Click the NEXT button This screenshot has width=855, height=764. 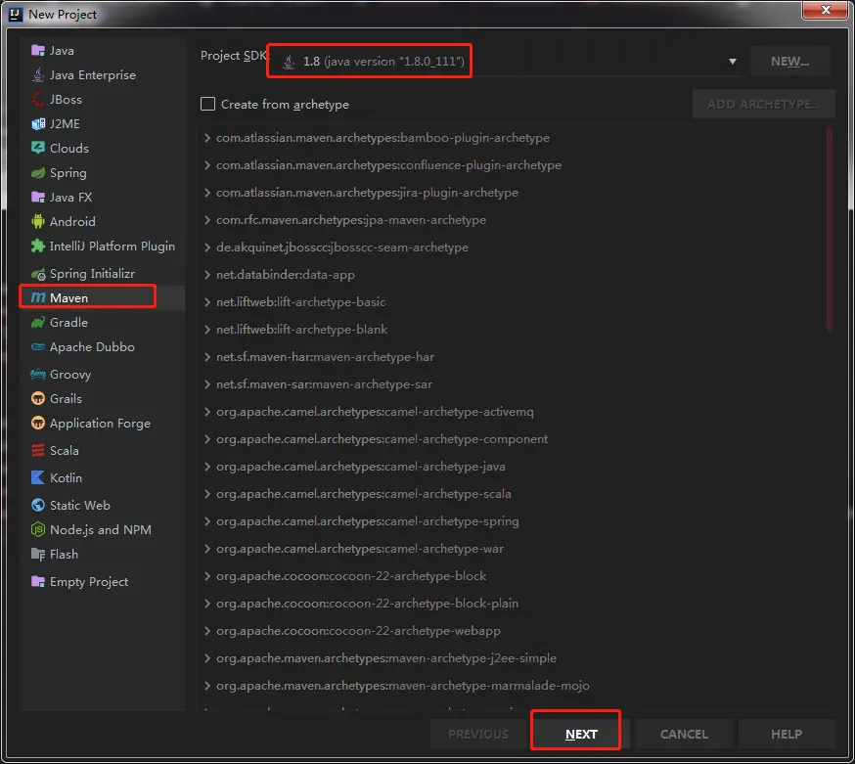(581, 734)
